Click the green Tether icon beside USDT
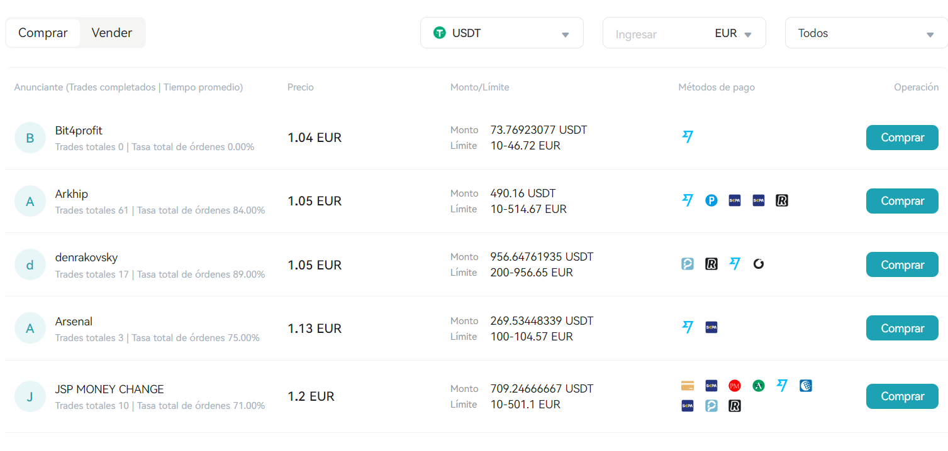The height and width of the screenshot is (451, 948). point(440,33)
